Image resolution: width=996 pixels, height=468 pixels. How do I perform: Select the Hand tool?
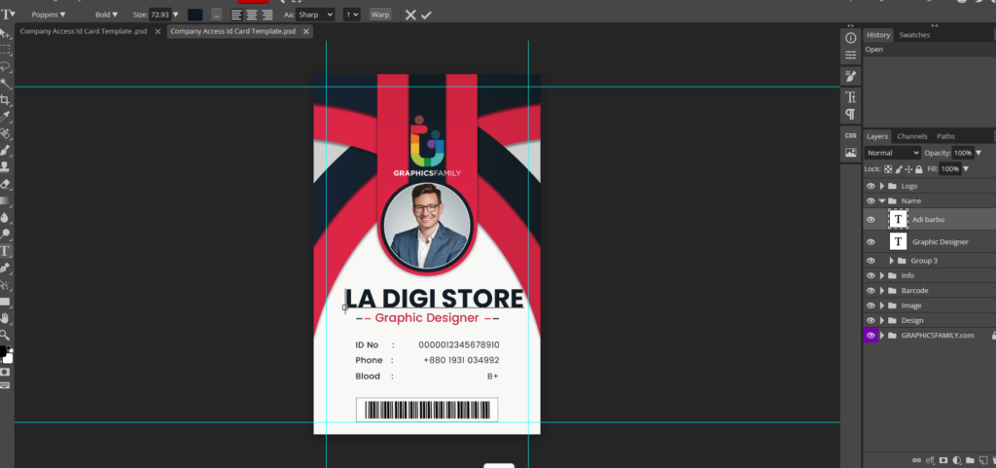(6, 317)
